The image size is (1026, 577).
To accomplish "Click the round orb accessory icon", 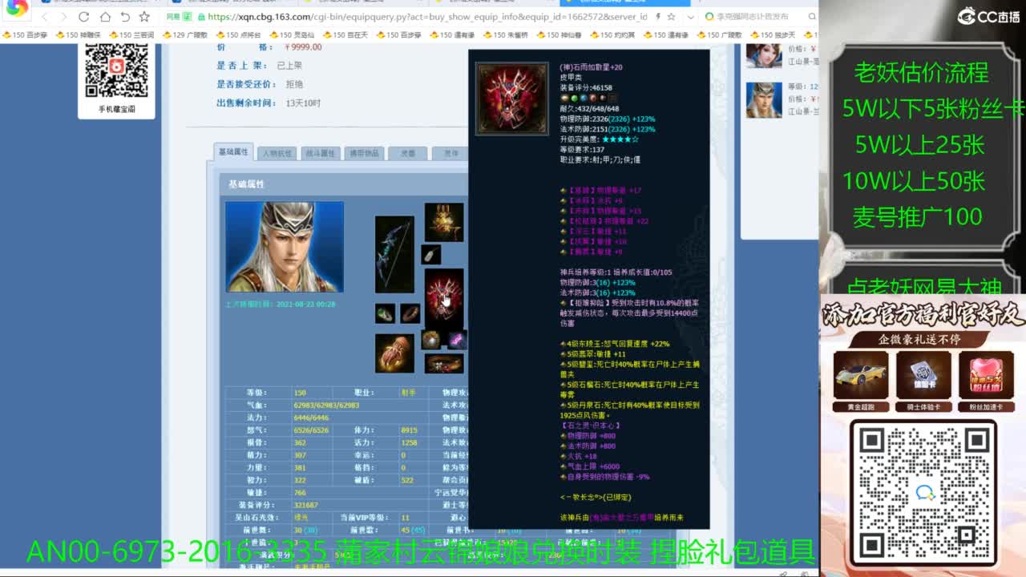I will point(431,340).
